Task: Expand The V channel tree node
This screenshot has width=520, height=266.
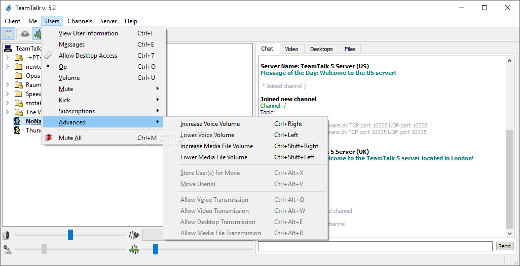Action: point(7,112)
